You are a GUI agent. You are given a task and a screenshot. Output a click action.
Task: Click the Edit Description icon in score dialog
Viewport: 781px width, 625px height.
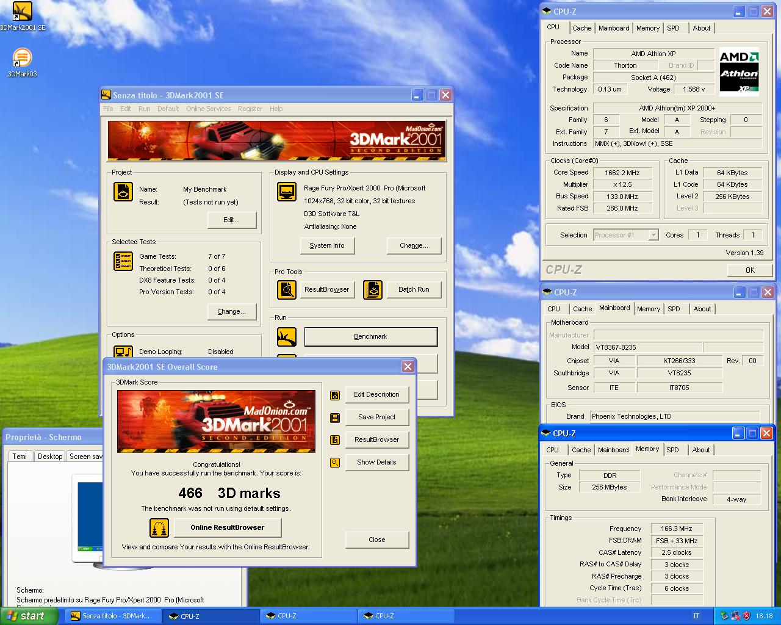coord(335,395)
